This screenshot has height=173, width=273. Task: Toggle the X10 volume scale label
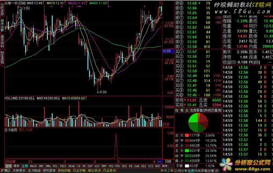coord(166,124)
